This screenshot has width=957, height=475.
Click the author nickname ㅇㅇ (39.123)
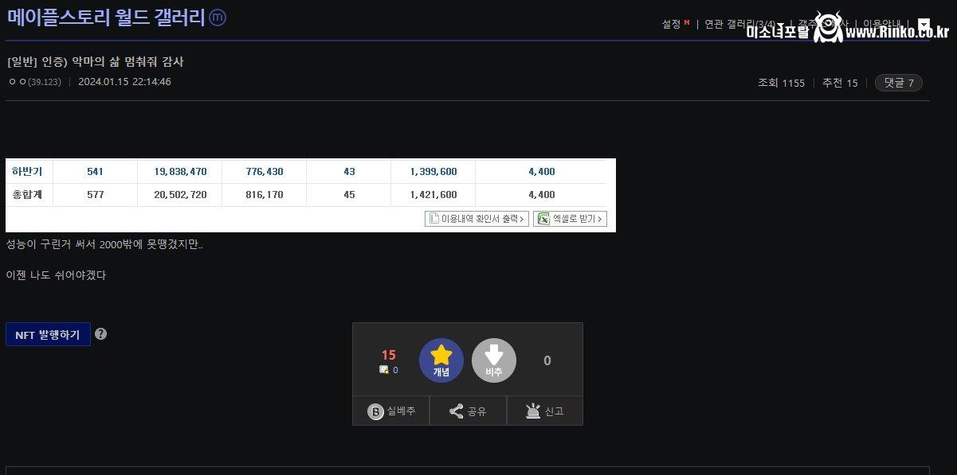(34, 82)
